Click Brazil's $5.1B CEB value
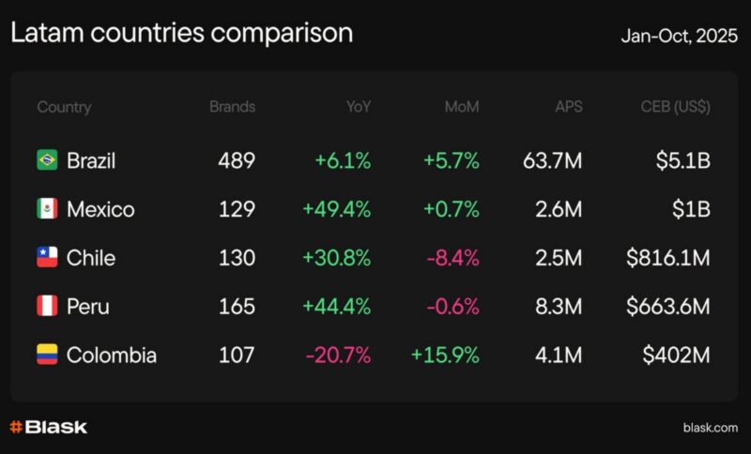Viewport: 751px width, 454px height. (x=683, y=160)
